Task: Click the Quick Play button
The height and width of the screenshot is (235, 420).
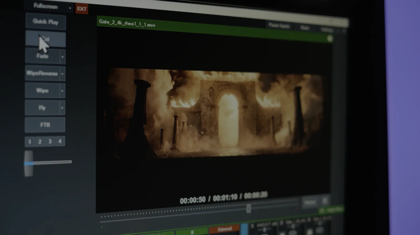Action: (46, 22)
